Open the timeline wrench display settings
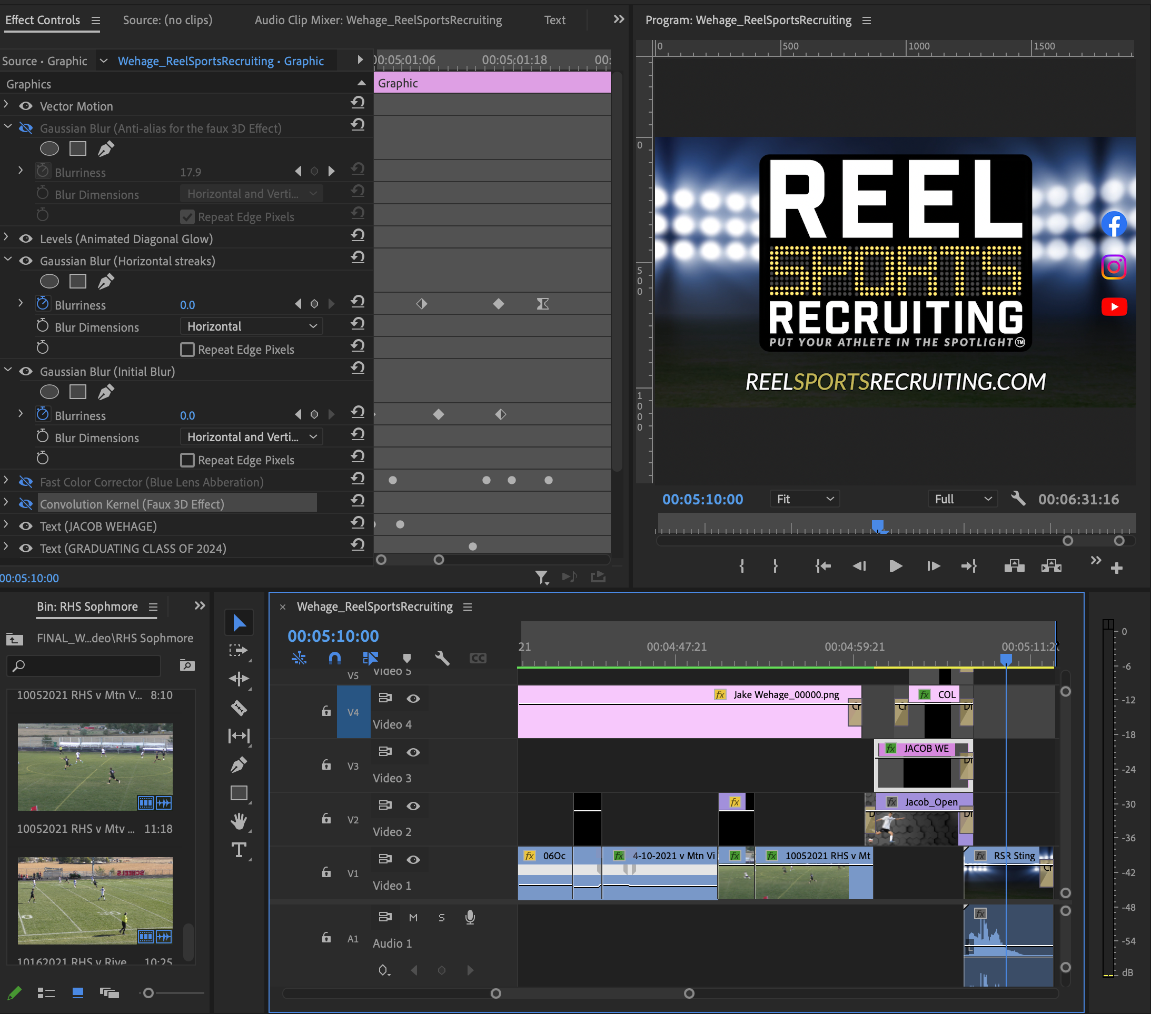This screenshot has width=1151, height=1014. (442, 658)
